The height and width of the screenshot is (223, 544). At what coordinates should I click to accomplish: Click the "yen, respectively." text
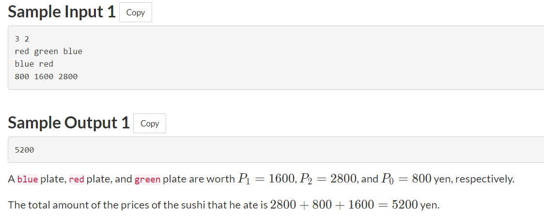(474, 180)
